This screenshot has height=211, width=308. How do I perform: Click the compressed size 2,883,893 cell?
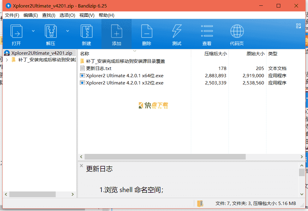click(x=216, y=76)
